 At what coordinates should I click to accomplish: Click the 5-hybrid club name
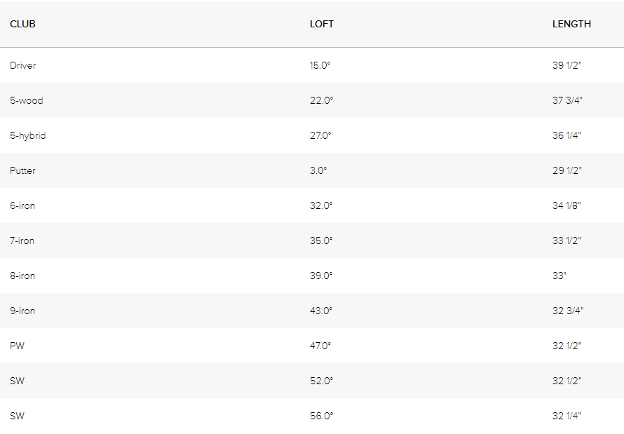pos(28,135)
